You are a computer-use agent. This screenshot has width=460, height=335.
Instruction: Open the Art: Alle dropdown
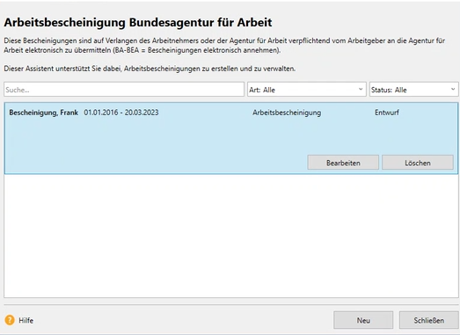[x=307, y=90]
